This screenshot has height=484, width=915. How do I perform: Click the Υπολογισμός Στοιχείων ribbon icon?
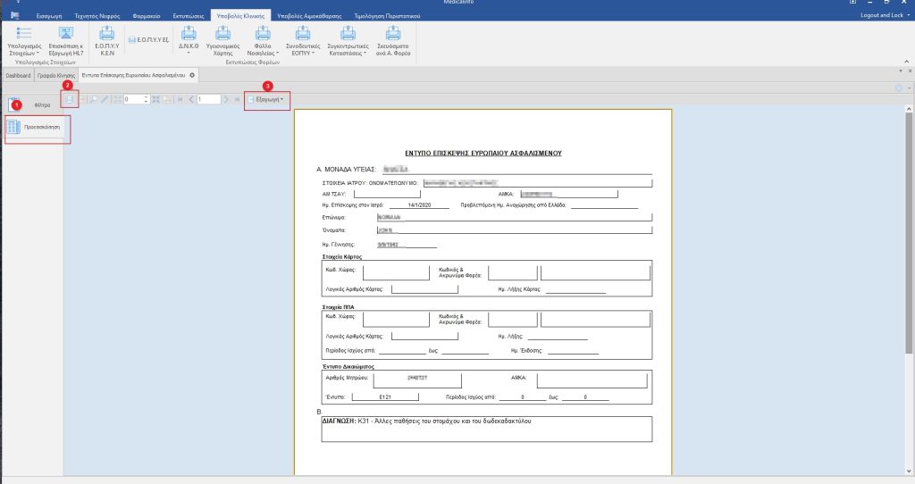tap(24, 32)
